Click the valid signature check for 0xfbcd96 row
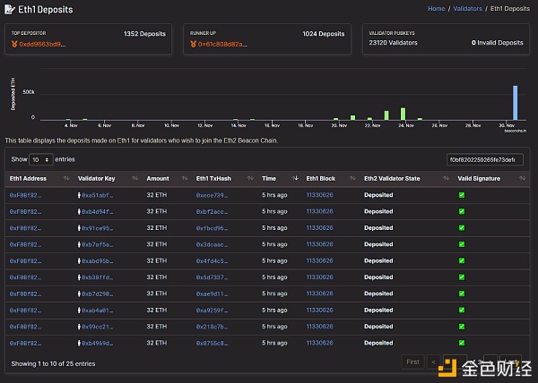 (x=462, y=228)
